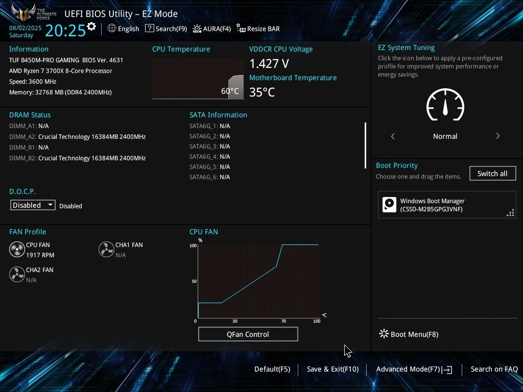
Task: Select the Windows Boot Manager boot entry
Action: click(x=446, y=205)
